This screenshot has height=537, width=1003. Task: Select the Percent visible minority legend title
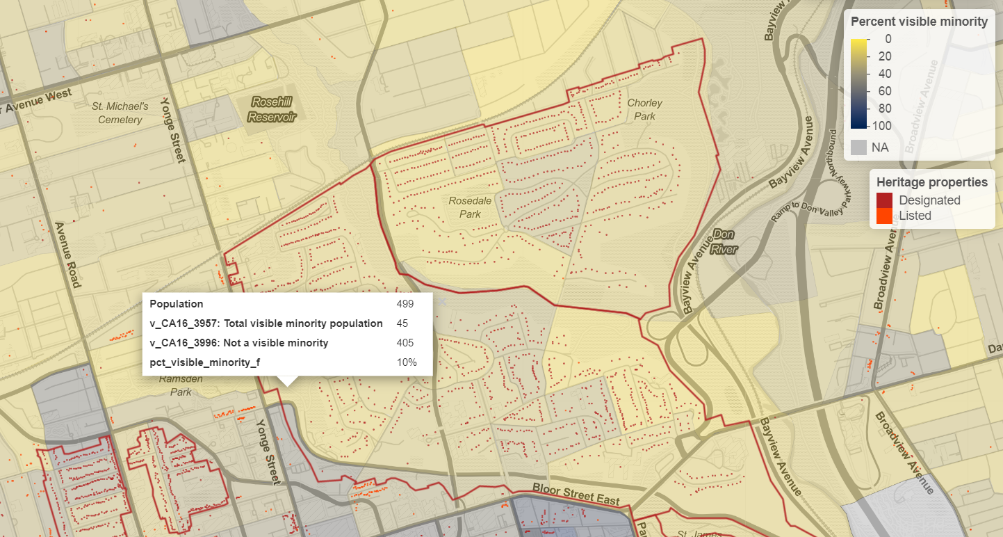point(919,22)
